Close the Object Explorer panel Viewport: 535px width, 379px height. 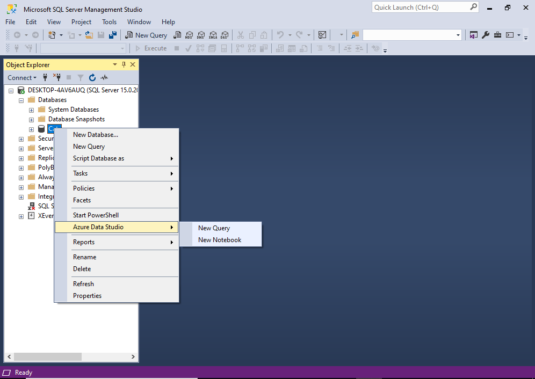tap(133, 64)
